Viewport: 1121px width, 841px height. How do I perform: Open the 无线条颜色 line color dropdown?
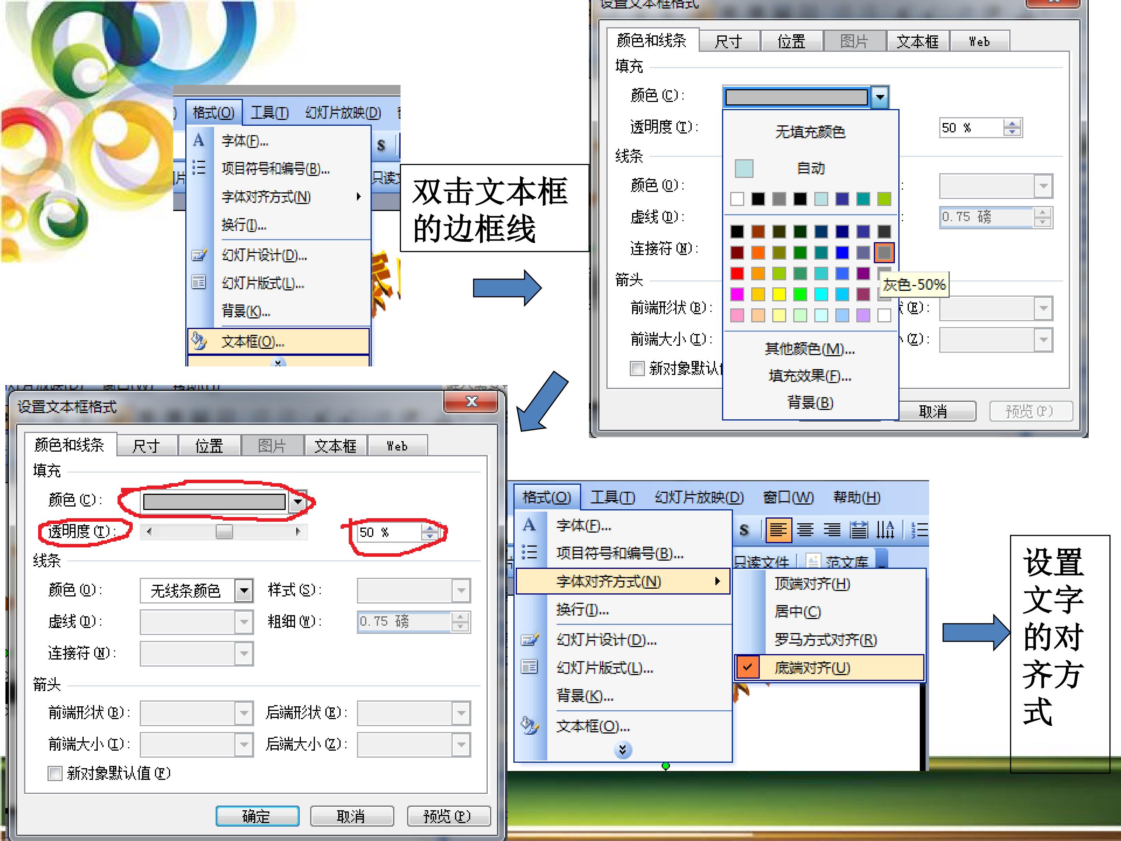pos(244,591)
